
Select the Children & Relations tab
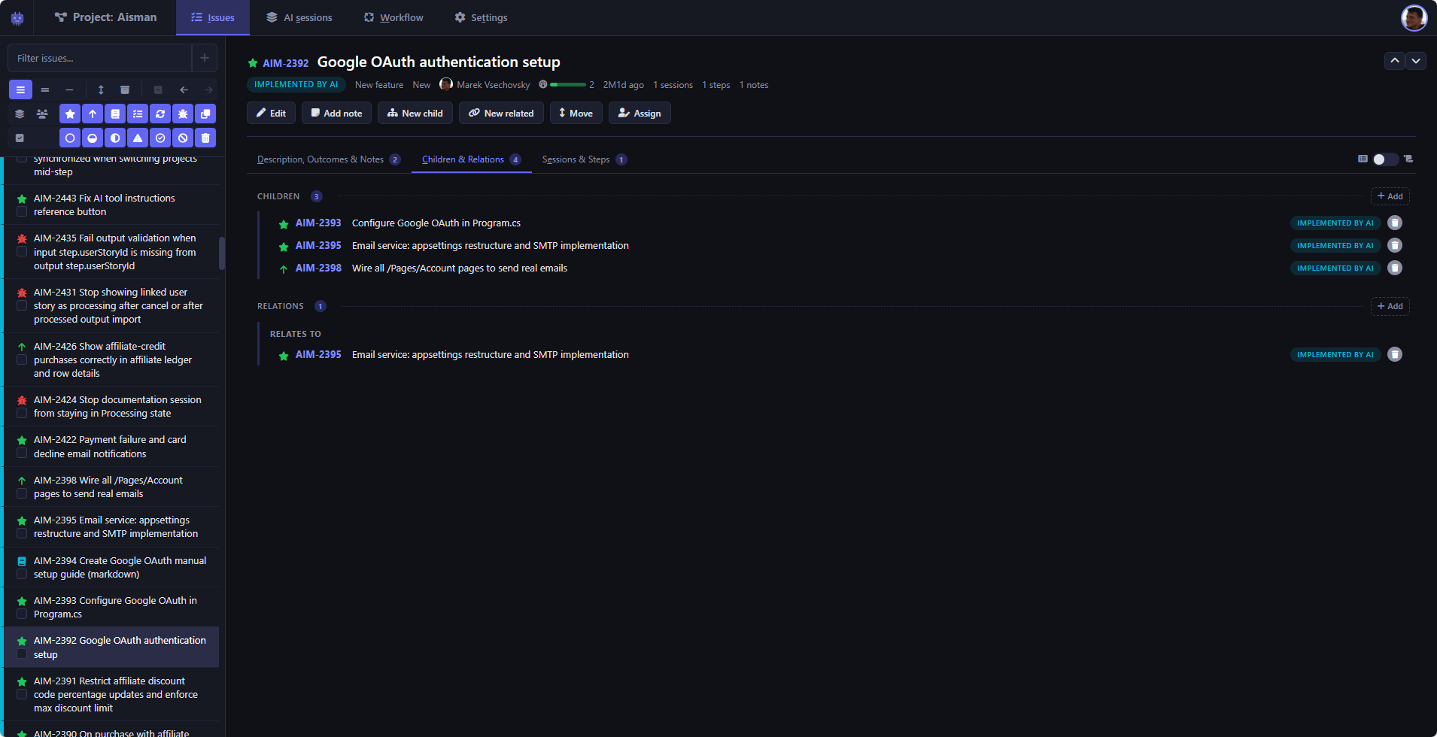[x=472, y=159]
